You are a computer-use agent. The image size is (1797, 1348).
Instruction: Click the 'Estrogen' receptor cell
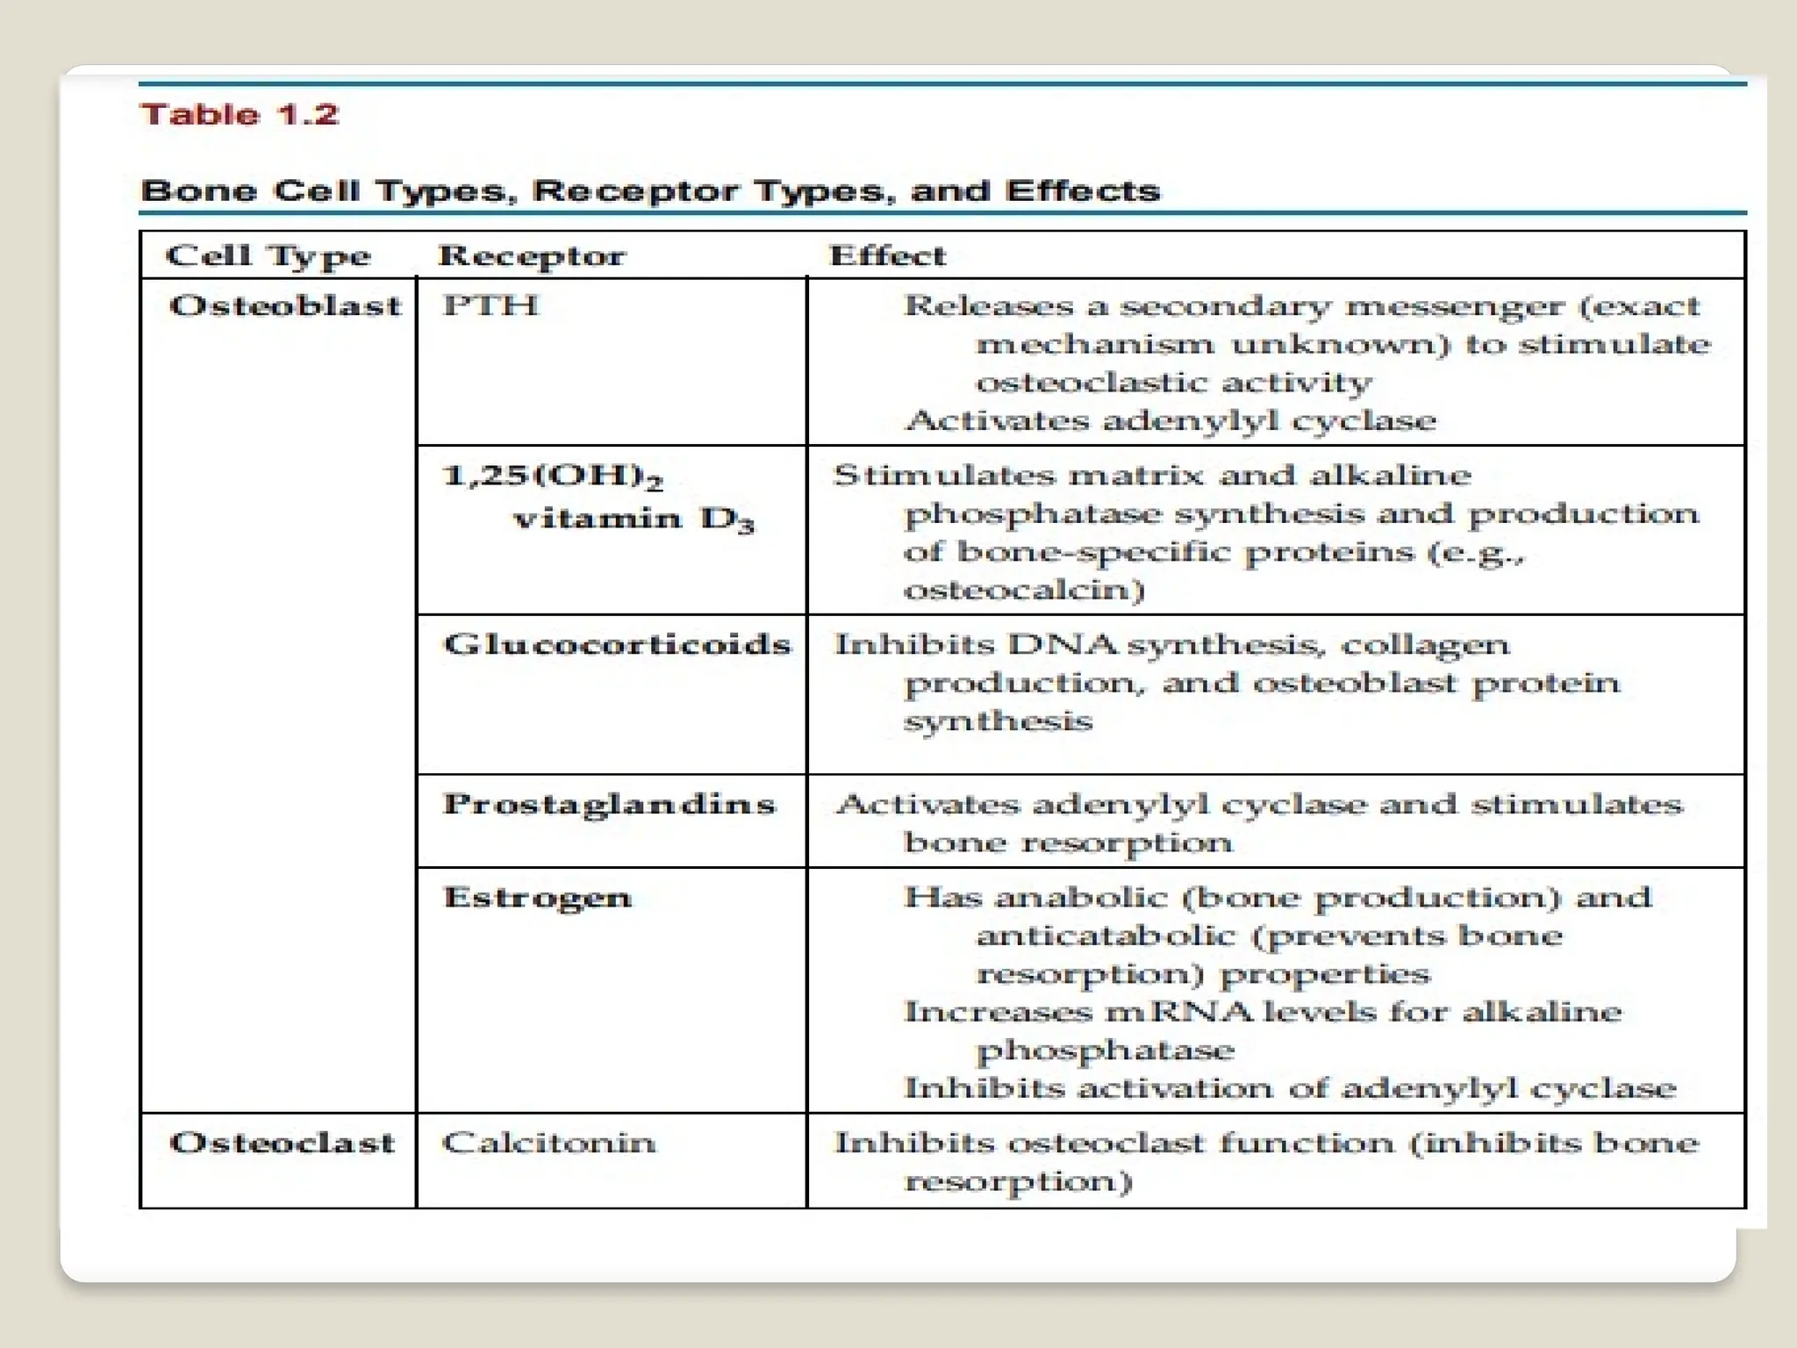[x=537, y=898]
